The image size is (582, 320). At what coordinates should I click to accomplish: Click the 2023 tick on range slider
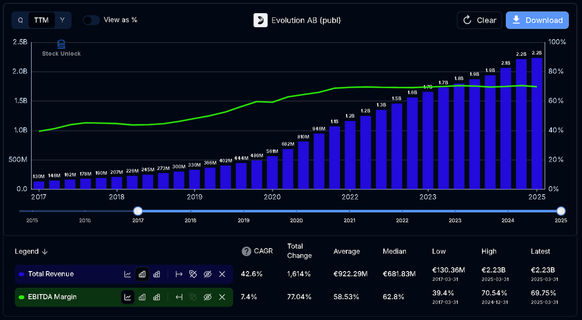[455, 220]
